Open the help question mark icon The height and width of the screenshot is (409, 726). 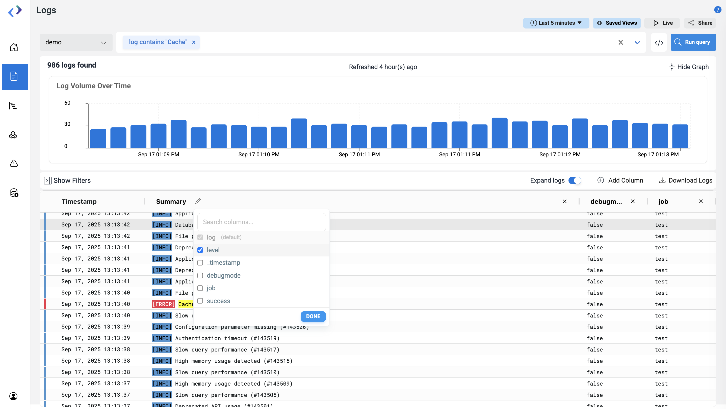tap(718, 10)
